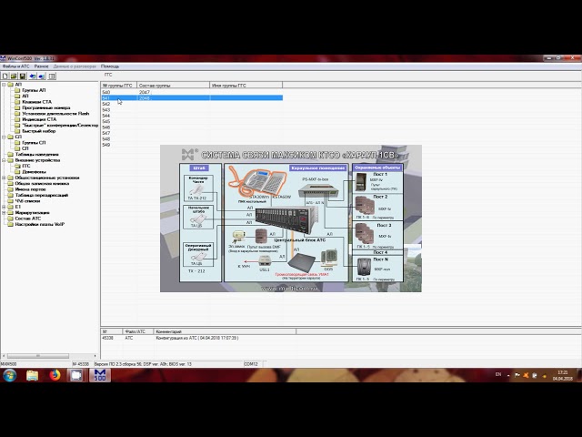Image resolution: width=582 pixels, height=437 pixels.
Task: Click COM12 in the status bar
Action: pyautogui.click(x=251, y=364)
